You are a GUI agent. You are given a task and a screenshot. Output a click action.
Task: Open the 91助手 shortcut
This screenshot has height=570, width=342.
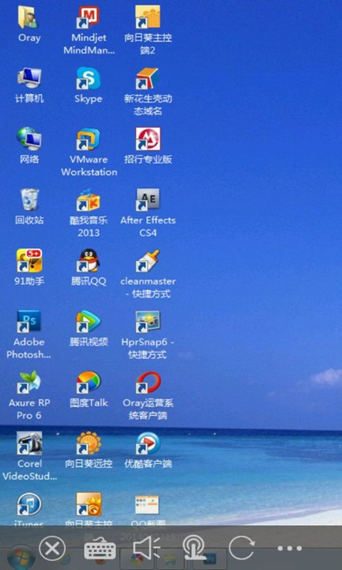point(29,260)
